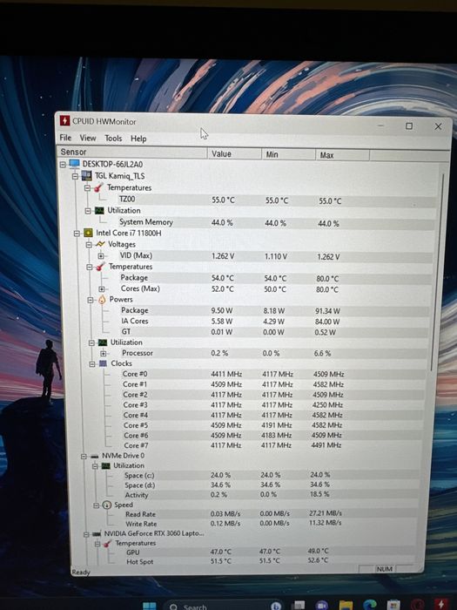
Task: Select the Core #0 clock row
Action: coord(273,374)
